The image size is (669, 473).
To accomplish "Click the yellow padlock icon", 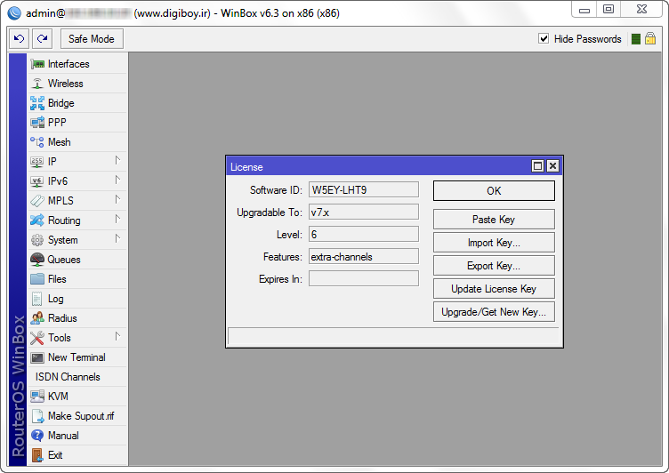I will click(x=650, y=39).
